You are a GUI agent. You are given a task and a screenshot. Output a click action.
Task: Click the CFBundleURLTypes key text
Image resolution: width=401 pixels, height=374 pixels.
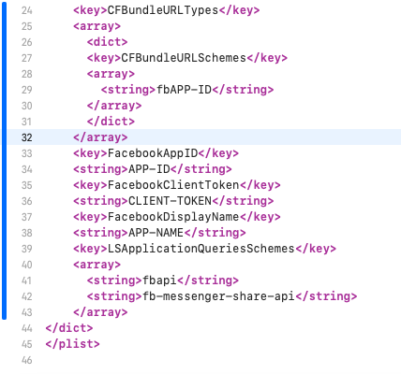click(x=163, y=10)
